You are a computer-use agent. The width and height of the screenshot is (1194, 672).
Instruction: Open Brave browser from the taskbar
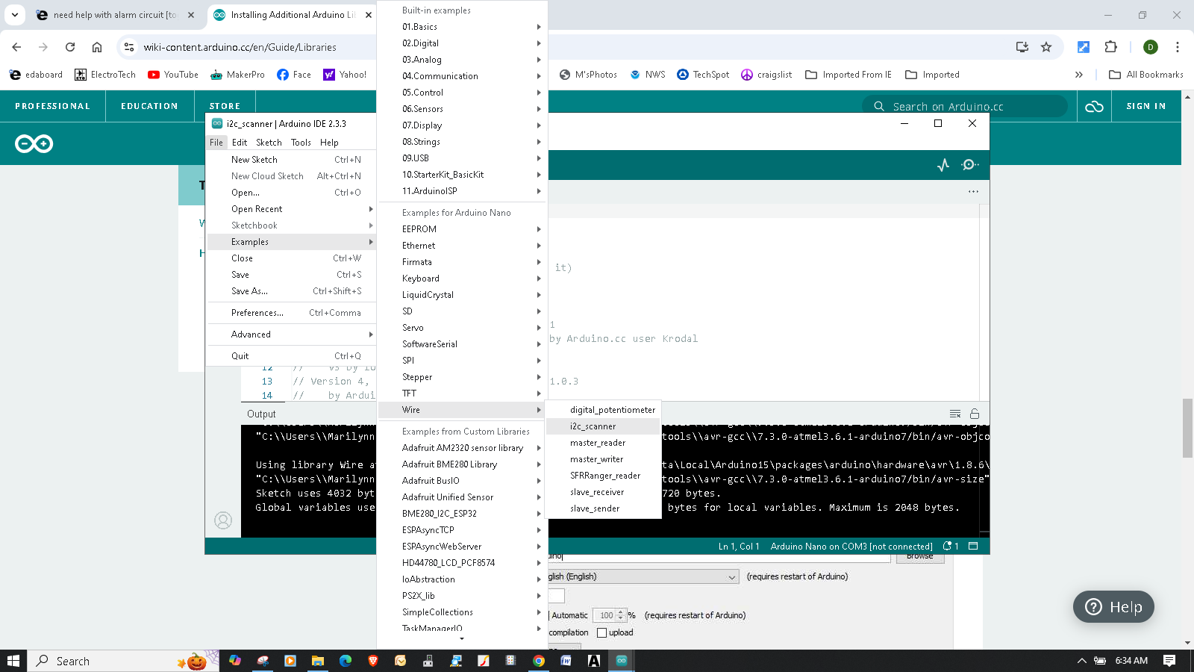(x=373, y=661)
